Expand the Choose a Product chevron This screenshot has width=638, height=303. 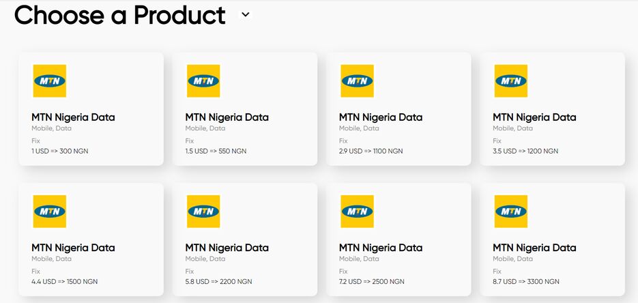click(x=246, y=14)
